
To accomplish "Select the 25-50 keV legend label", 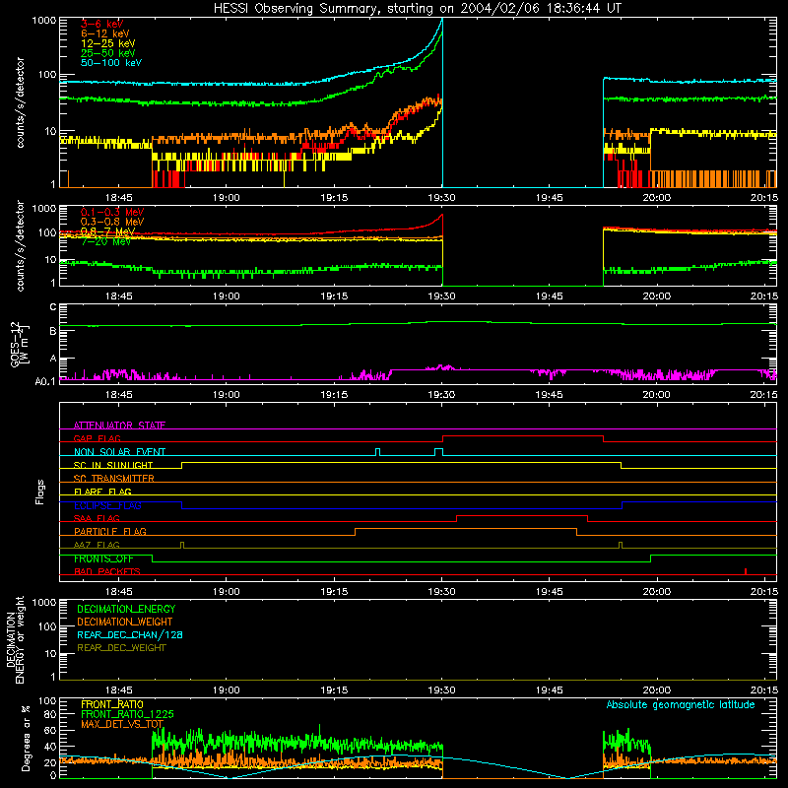I will tap(107, 53).
